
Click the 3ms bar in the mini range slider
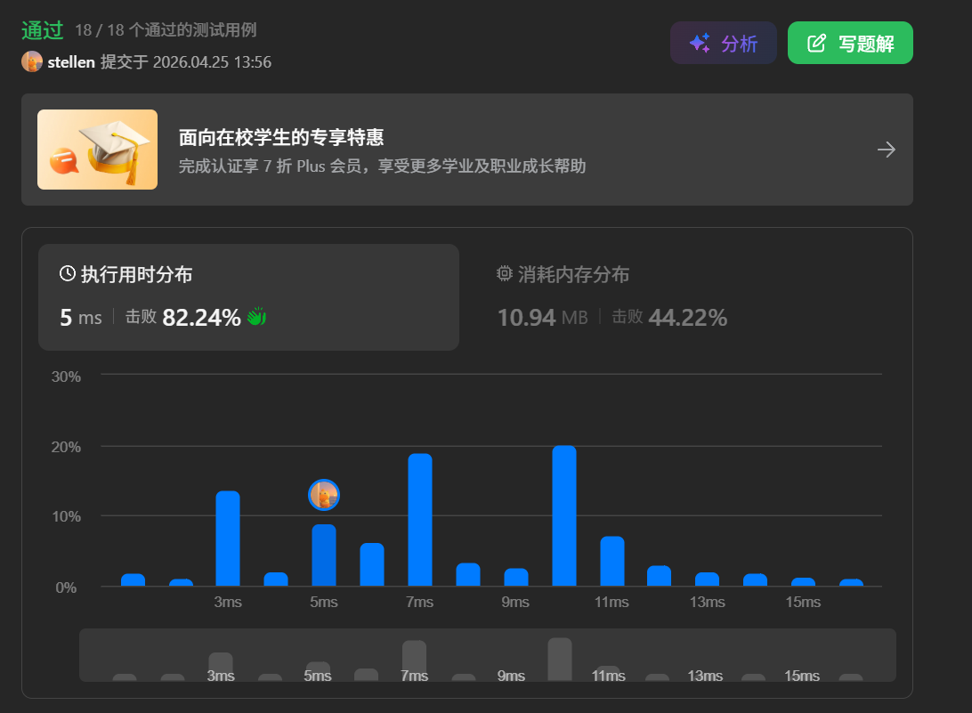(x=221, y=667)
